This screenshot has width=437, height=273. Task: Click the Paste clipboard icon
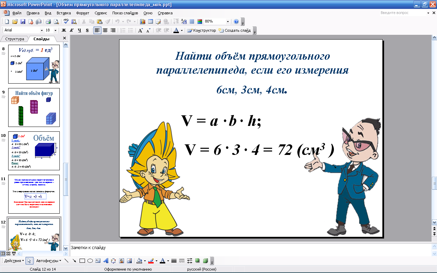[x=100, y=21]
